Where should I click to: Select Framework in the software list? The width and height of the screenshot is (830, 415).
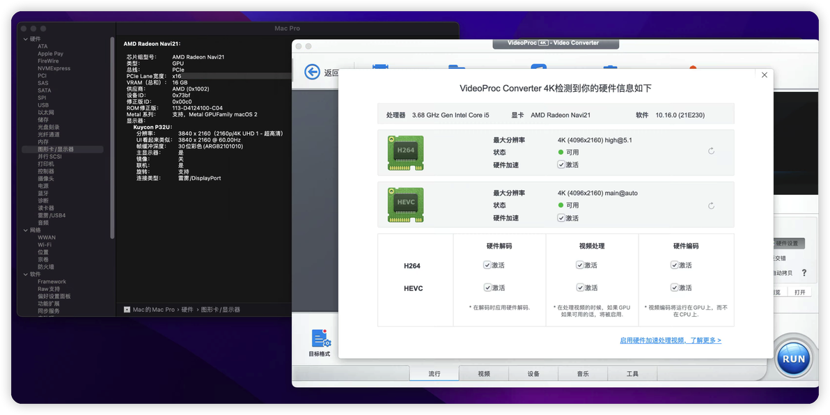coord(52,281)
